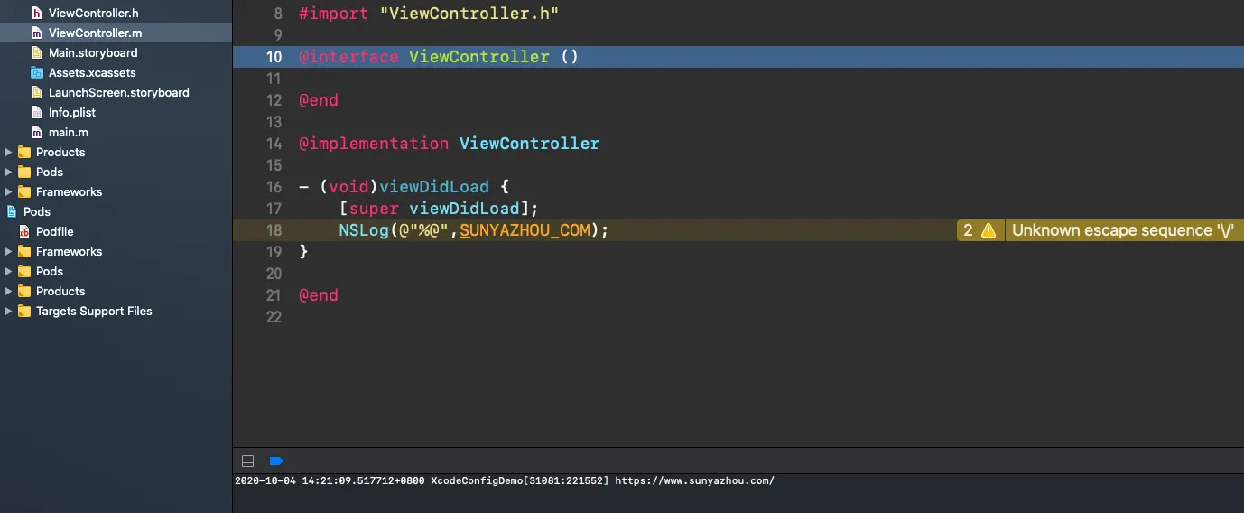This screenshot has width=1244, height=513.
Task: Click the sunyazhou.com URL in console output
Action: [694, 480]
